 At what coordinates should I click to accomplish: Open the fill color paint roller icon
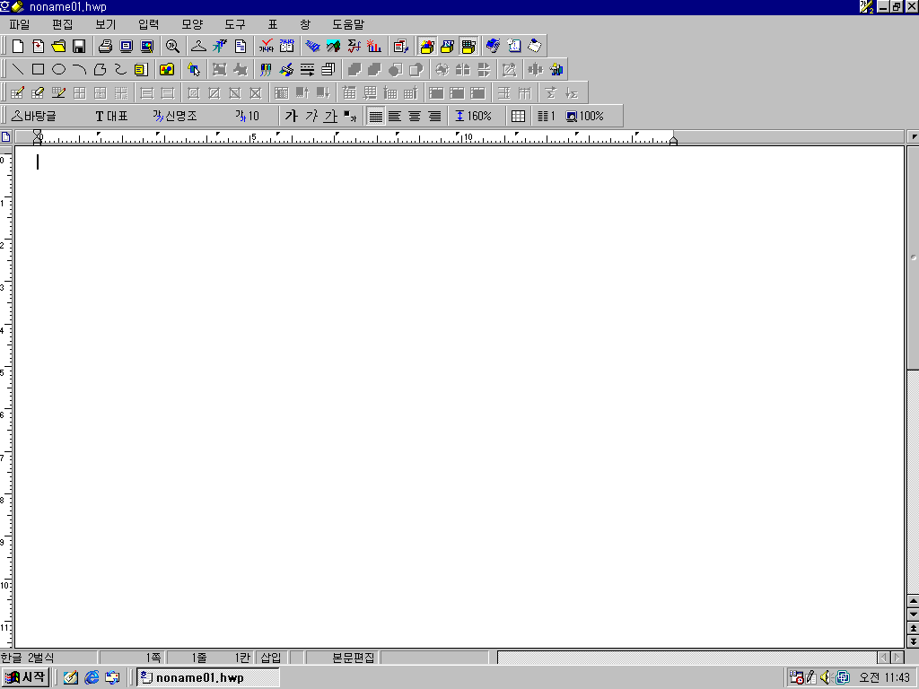pos(286,70)
